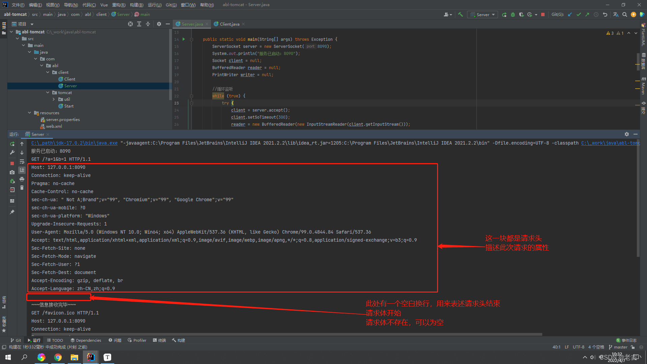Screen dimensions: 647x364
Task: Toggle soft-wrap in run console
Action: coord(22,161)
